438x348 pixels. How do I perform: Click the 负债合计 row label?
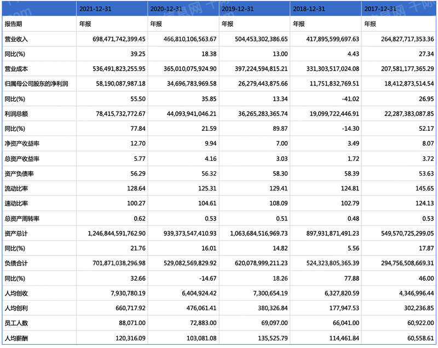pyautogui.click(x=16, y=263)
